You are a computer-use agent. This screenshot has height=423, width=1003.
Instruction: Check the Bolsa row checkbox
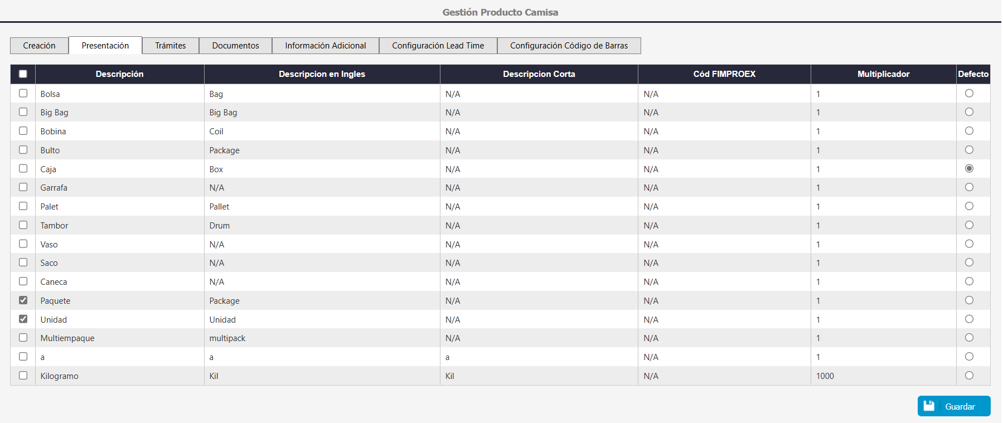(x=23, y=93)
